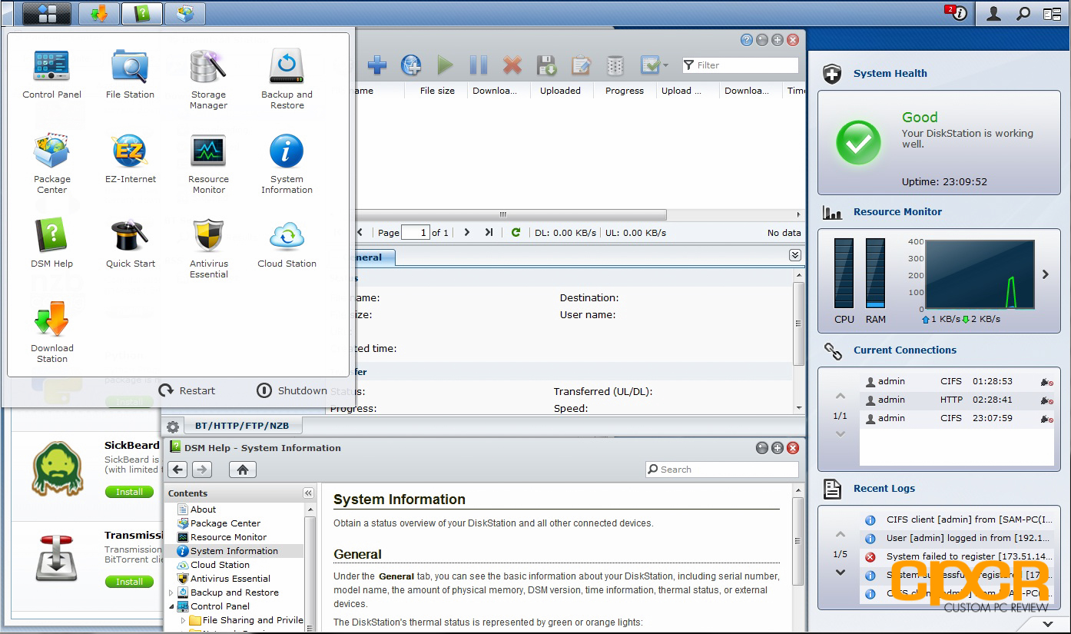Remove task with red X icon

point(512,65)
